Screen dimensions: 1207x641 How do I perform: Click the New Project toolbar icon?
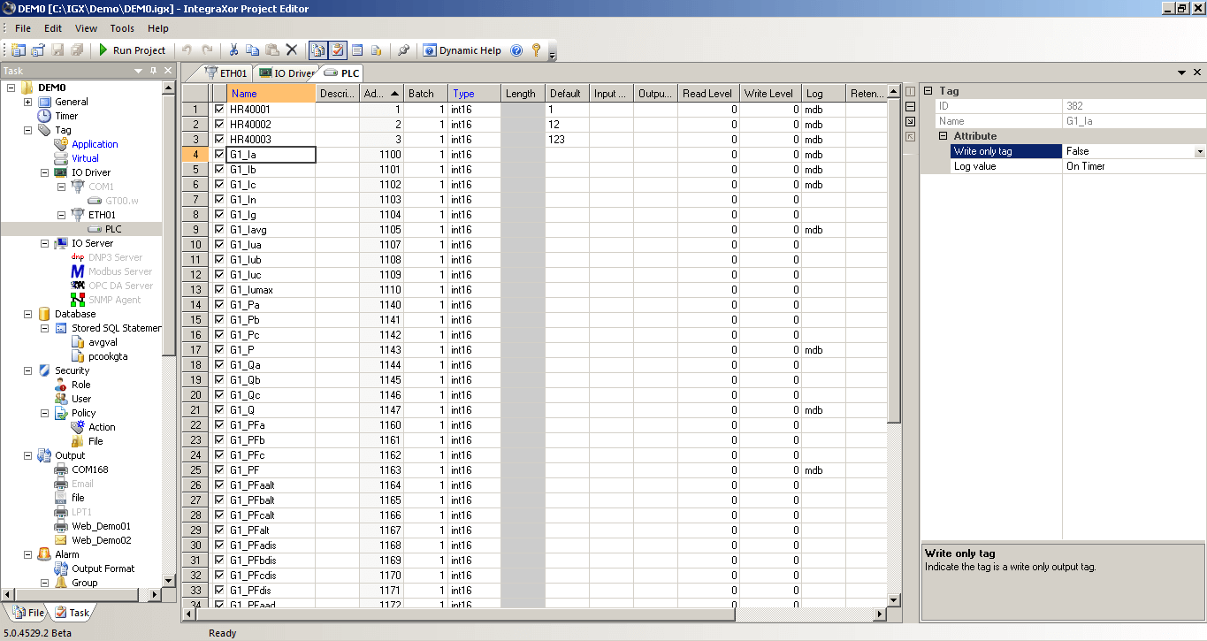19,50
